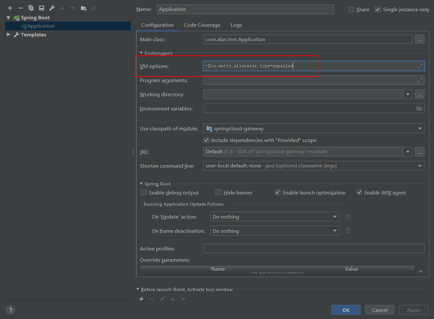The image size is (434, 319).
Task: Click the Cancel button
Action: tap(380, 310)
